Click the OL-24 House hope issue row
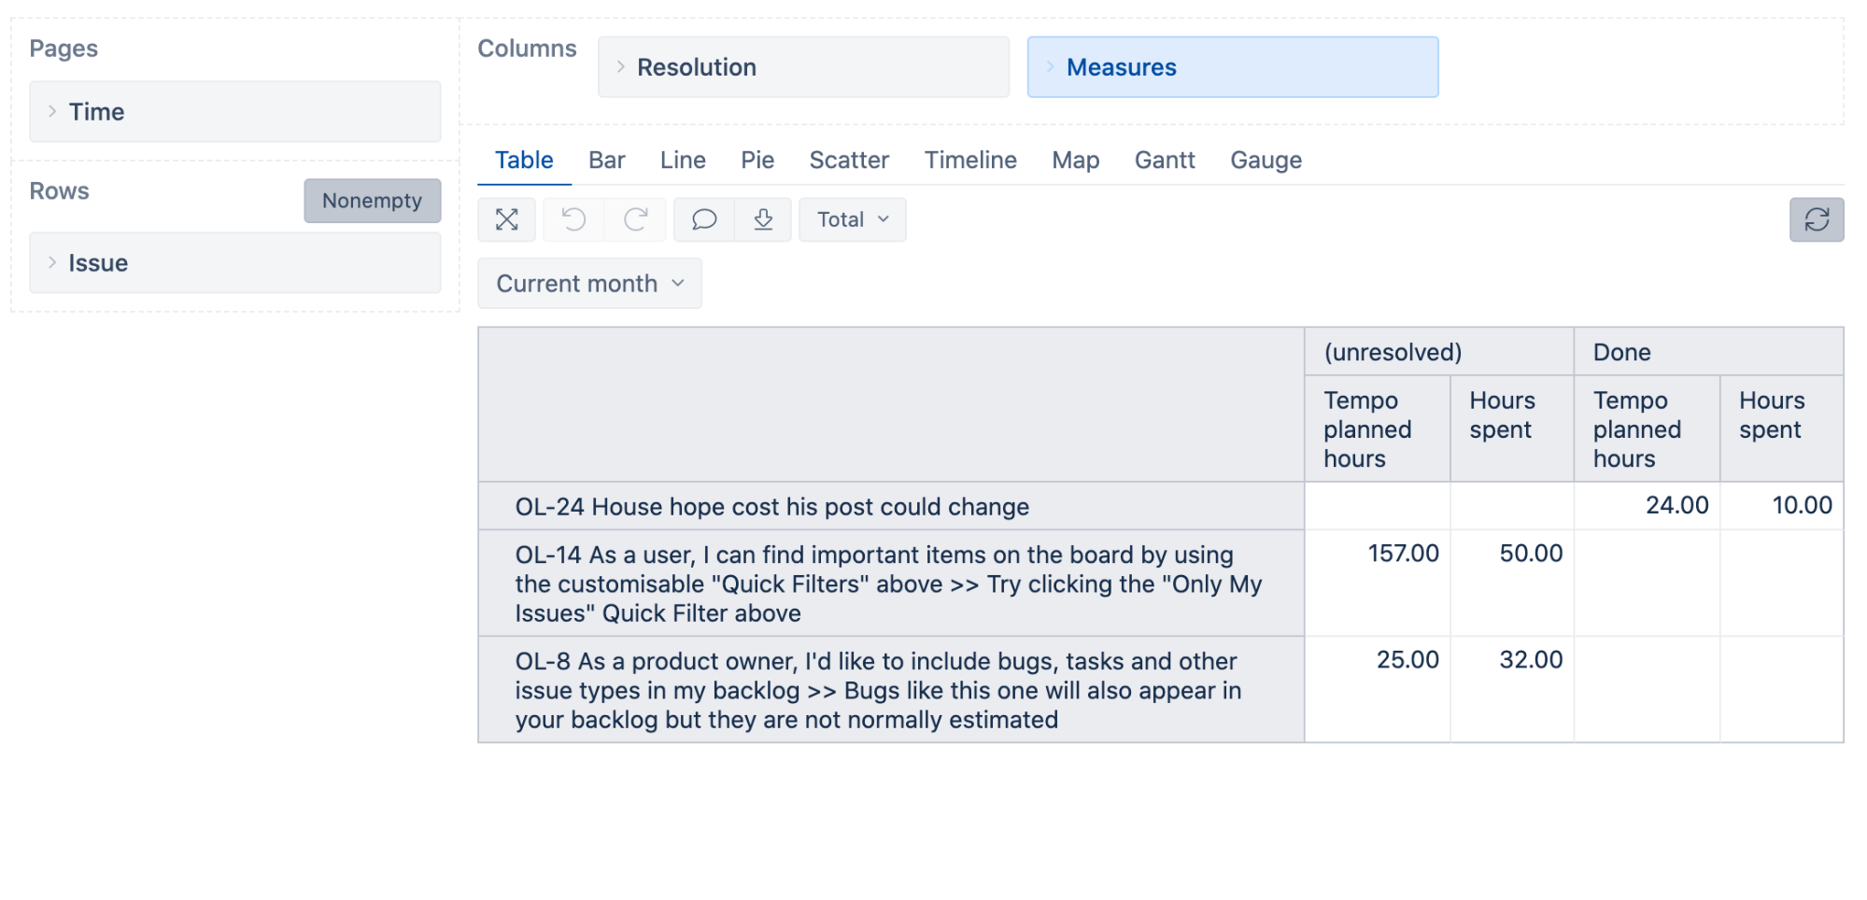 point(771,507)
